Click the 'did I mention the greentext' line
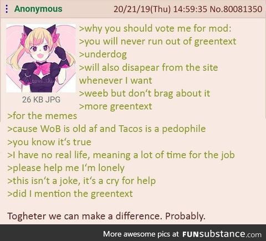 click(x=70, y=194)
